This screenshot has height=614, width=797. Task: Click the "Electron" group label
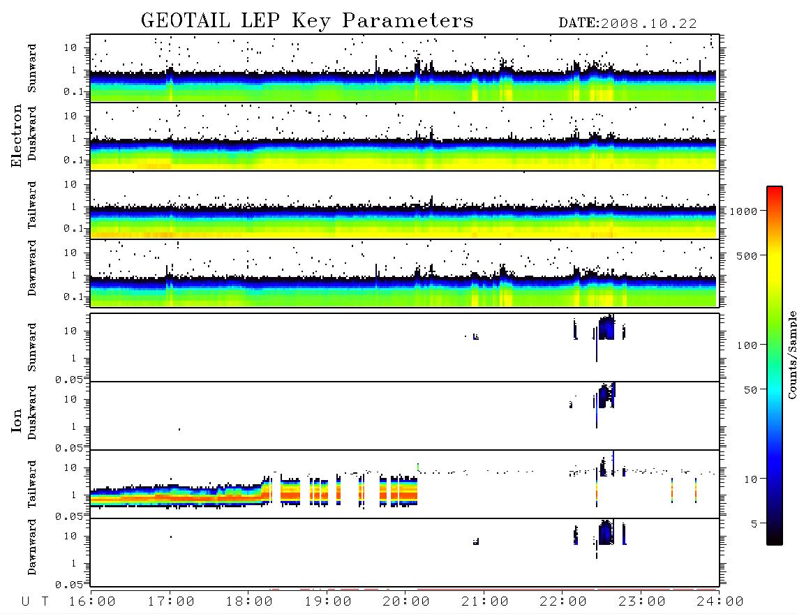pyautogui.click(x=16, y=135)
